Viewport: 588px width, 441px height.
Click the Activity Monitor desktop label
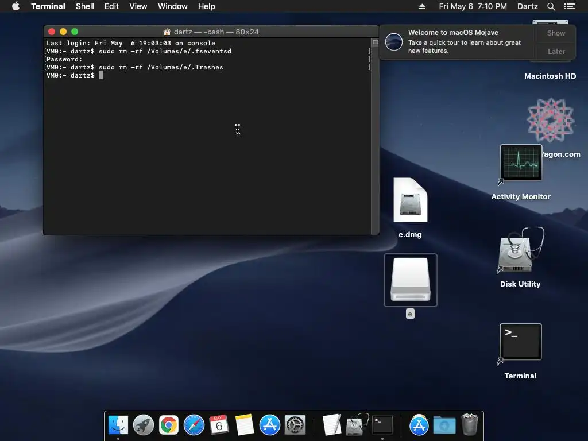click(521, 196)
